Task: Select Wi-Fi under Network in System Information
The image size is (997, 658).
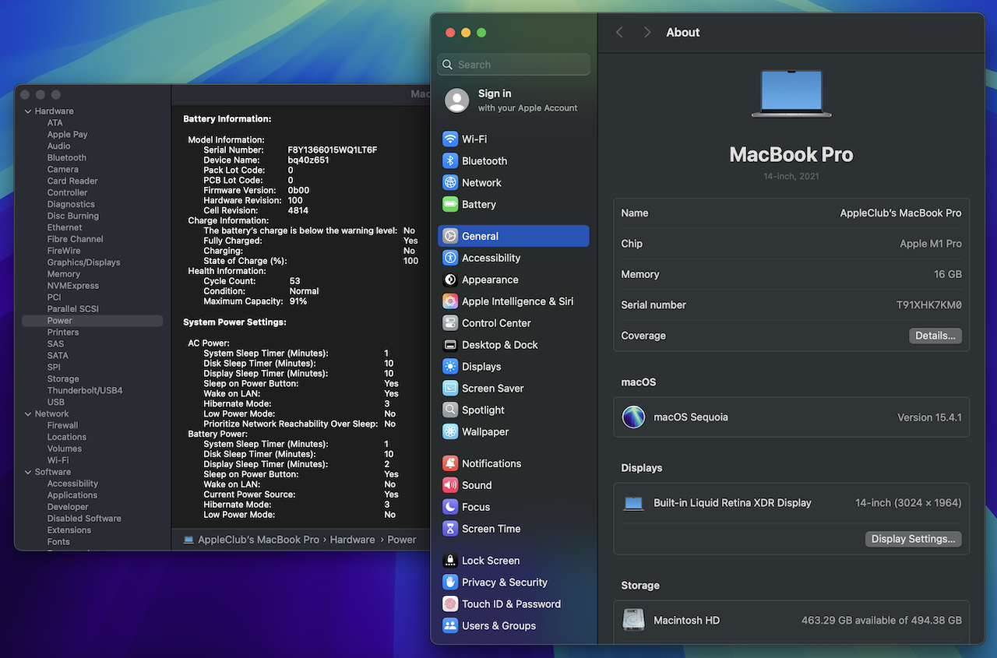Action: coord(58,460)
